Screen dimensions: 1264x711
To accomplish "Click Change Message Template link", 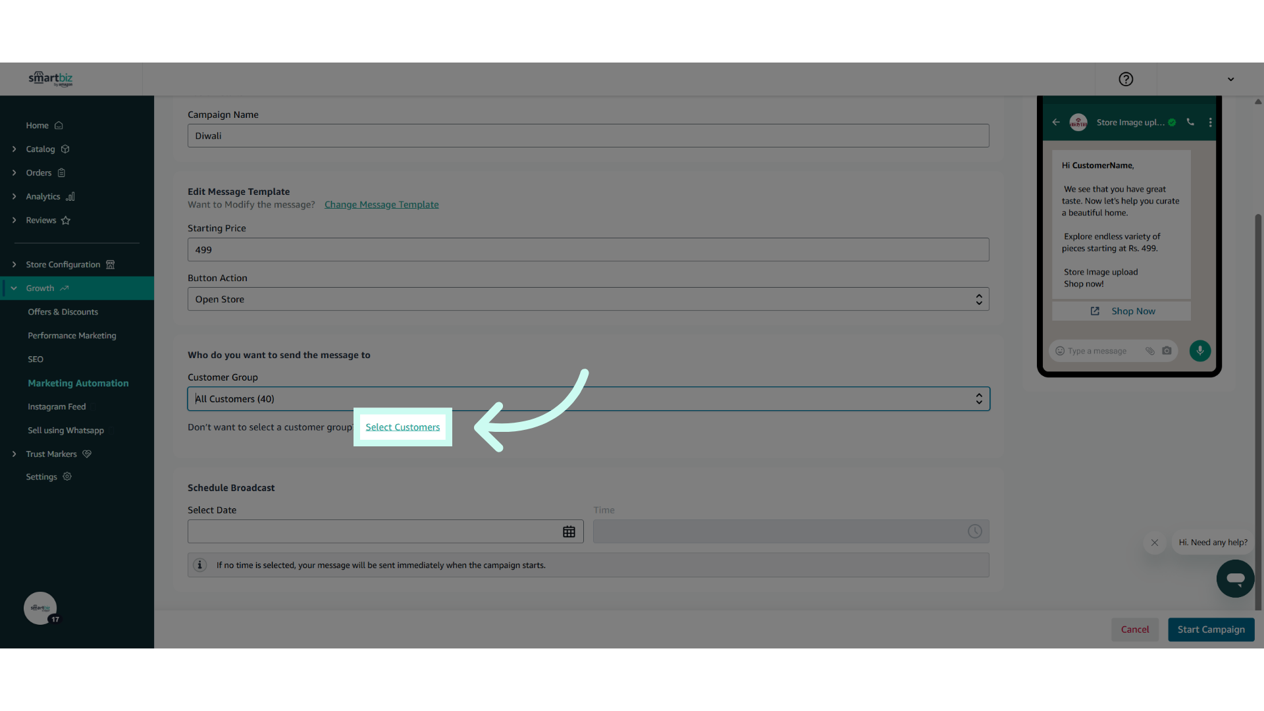I will [x=381, y=204].
